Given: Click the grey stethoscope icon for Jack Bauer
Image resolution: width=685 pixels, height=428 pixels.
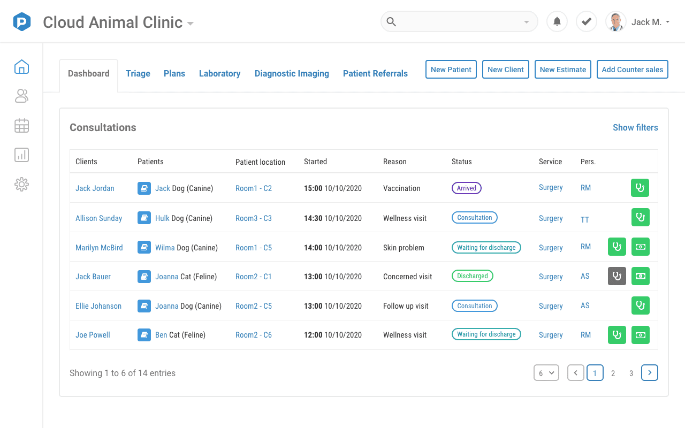Looking at the screenshot, I should 617,276.
